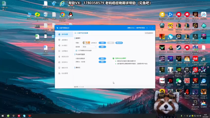Open the QQ游戏 desktop icon
The height and width of the screenshot is (118, 210).
(x=203, y=104)
